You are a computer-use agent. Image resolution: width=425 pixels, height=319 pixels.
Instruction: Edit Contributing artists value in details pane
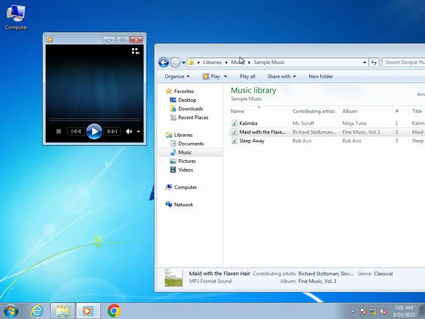coord(326,274)
